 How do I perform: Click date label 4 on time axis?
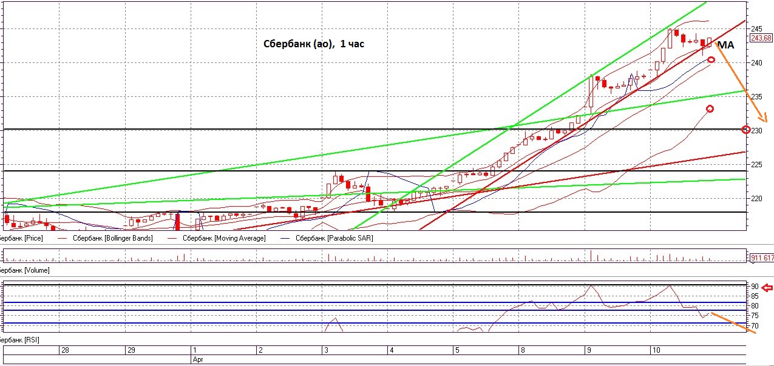tap(391, 350)
